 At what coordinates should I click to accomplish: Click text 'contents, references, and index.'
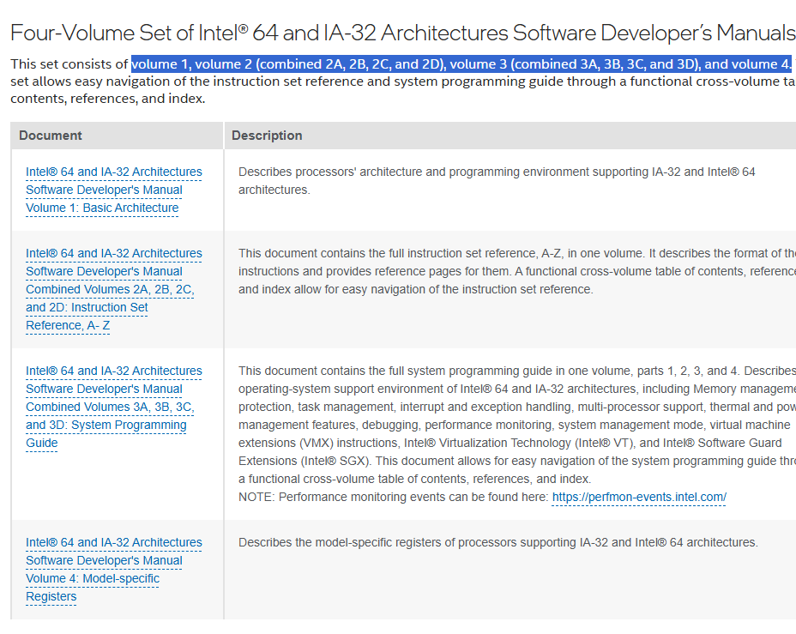pos(107,99)
